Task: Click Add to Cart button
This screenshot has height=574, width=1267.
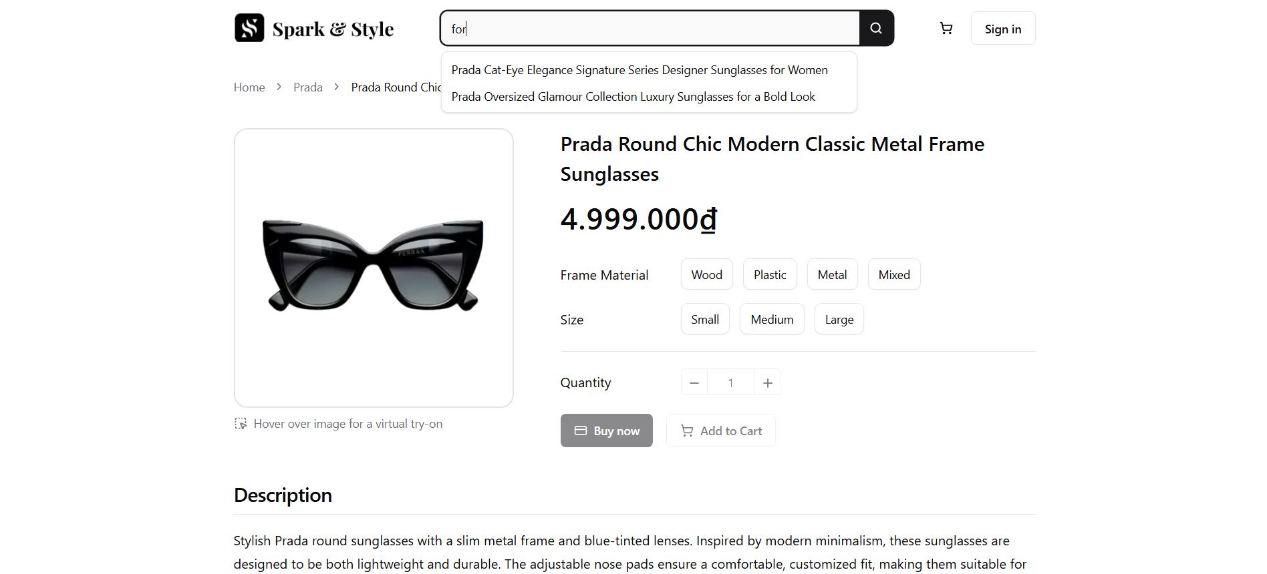Action: (720, 431)
